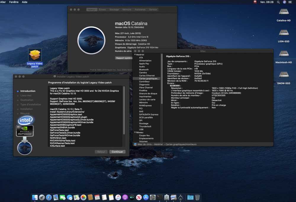This screenshot has height=202, width=296.
Task: Select USB in hardware list
Action: tap(141, 130)
